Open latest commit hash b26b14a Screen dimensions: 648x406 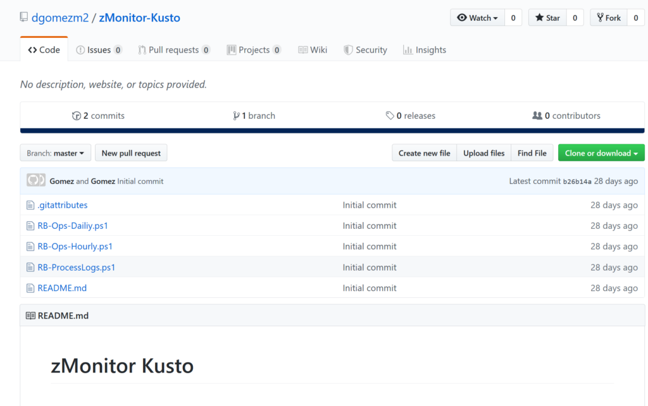pos(577,181)
